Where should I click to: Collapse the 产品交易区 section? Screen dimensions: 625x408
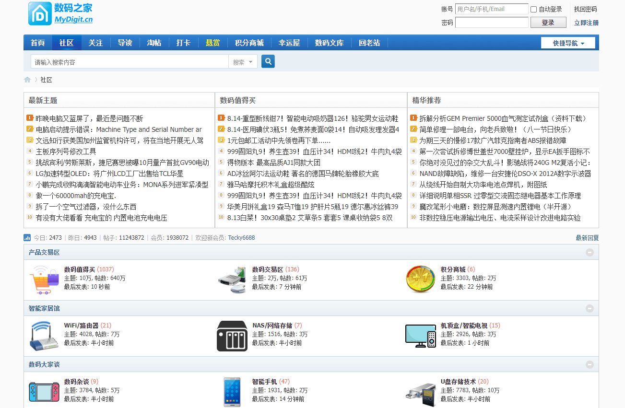(x=590, y=252)
